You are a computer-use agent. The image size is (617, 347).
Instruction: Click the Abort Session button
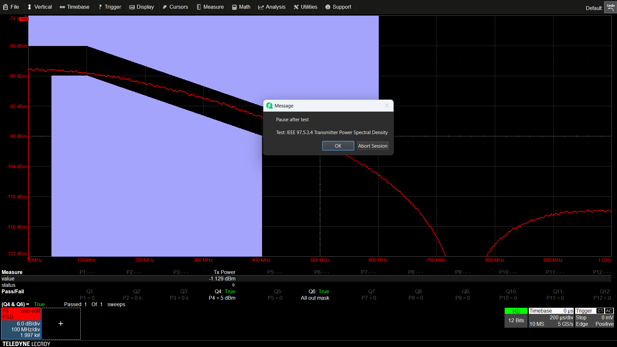pos(373,146)
